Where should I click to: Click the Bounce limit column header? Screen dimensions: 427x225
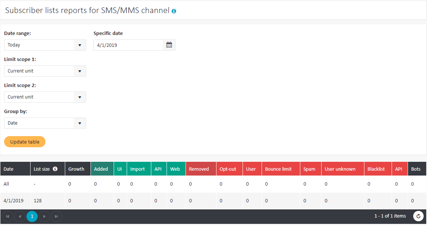click(278, 169)
